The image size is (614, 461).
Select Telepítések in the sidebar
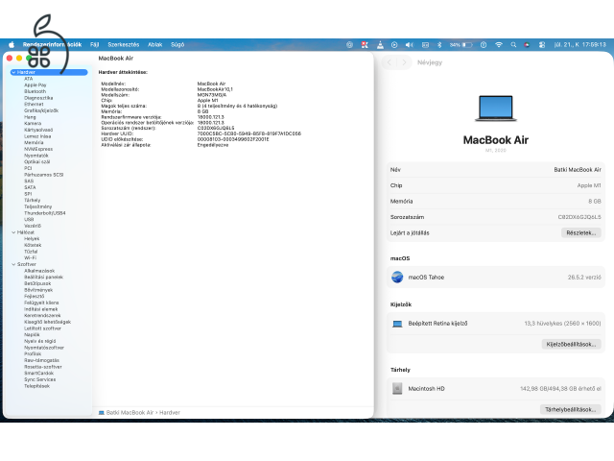pos(36,386)
